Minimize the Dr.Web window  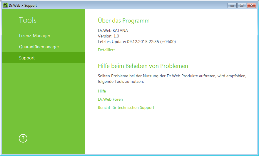[x=232, y=6]
